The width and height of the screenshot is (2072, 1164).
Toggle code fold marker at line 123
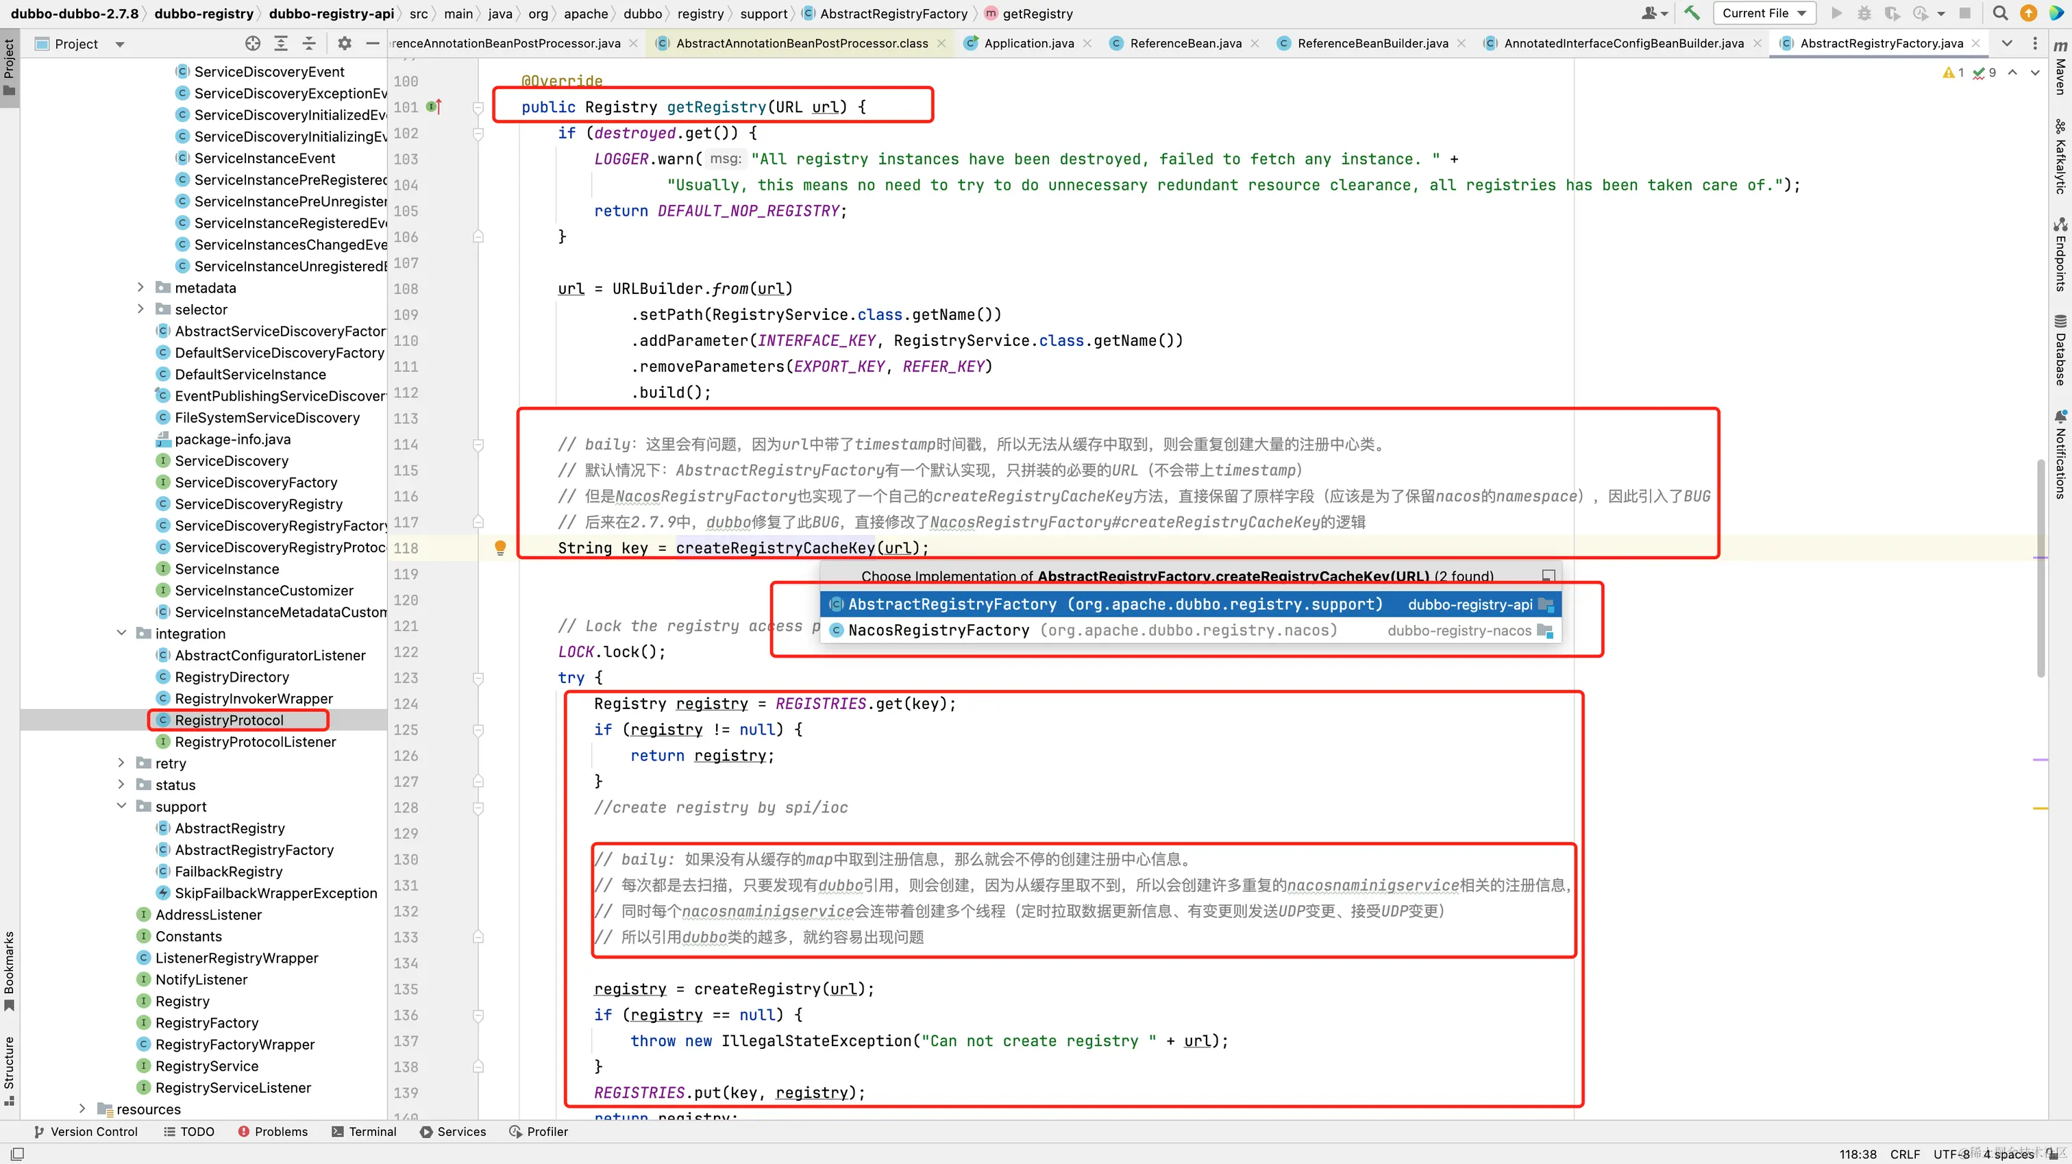tap(478, 678)
